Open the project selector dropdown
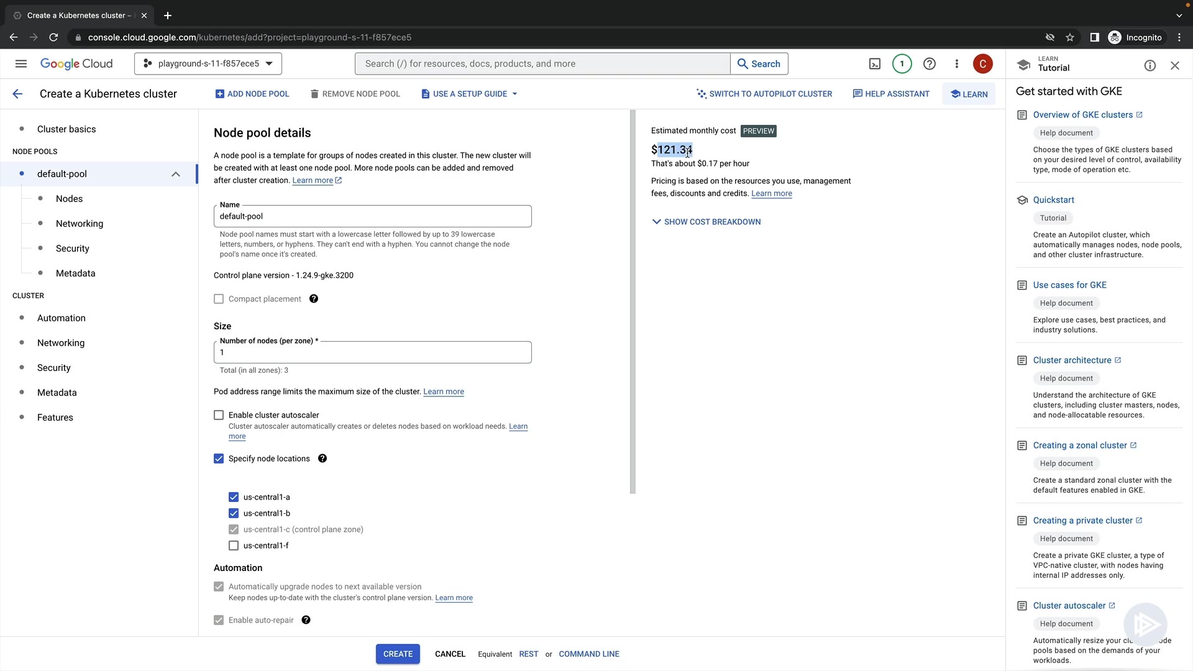1193x671 pixels. [x=208, y=64]
